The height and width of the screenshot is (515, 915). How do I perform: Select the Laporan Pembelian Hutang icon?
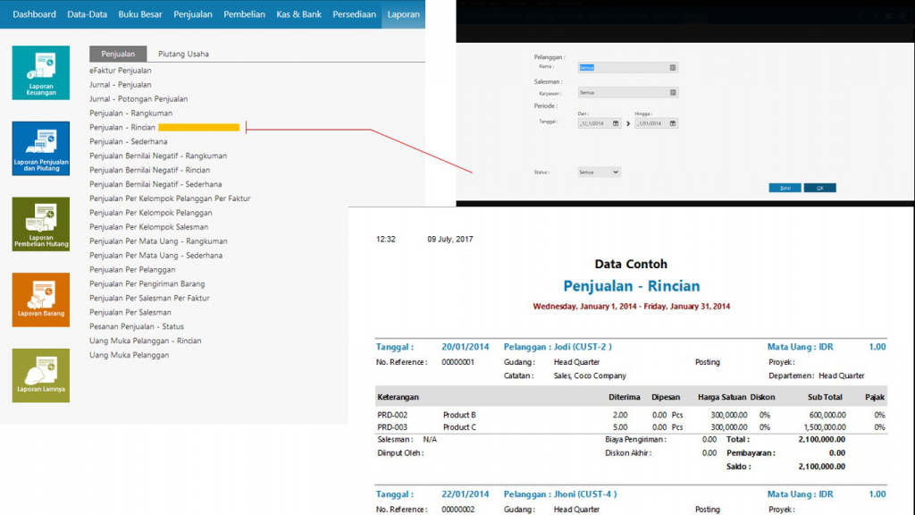click(40, 224)
